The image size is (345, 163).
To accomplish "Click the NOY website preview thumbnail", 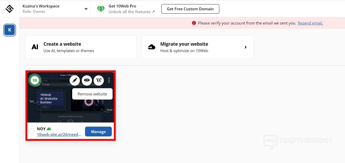I will click(71, 97).
